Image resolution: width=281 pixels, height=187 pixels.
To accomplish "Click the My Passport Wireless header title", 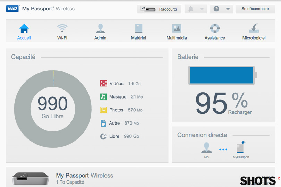I will (x=48, y=9).
